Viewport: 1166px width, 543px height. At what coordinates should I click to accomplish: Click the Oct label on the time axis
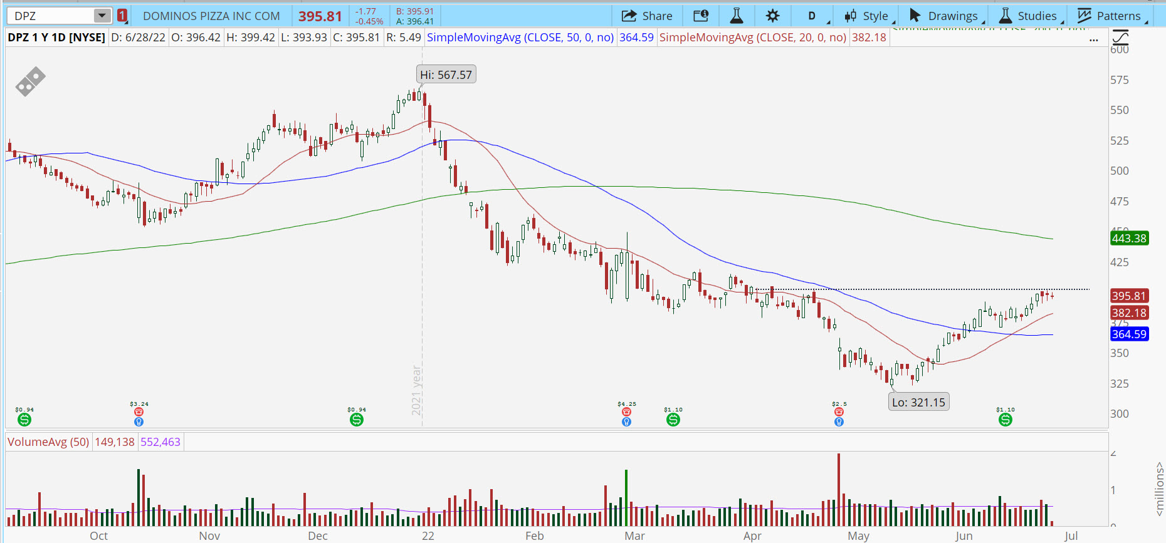click(98, 536)
